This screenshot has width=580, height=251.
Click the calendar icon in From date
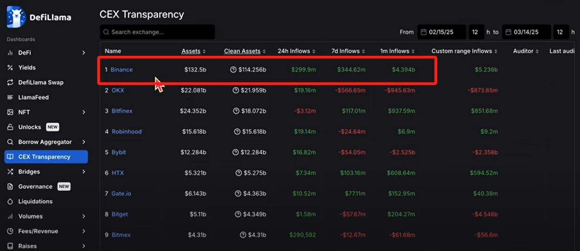[x=424, y=32]
